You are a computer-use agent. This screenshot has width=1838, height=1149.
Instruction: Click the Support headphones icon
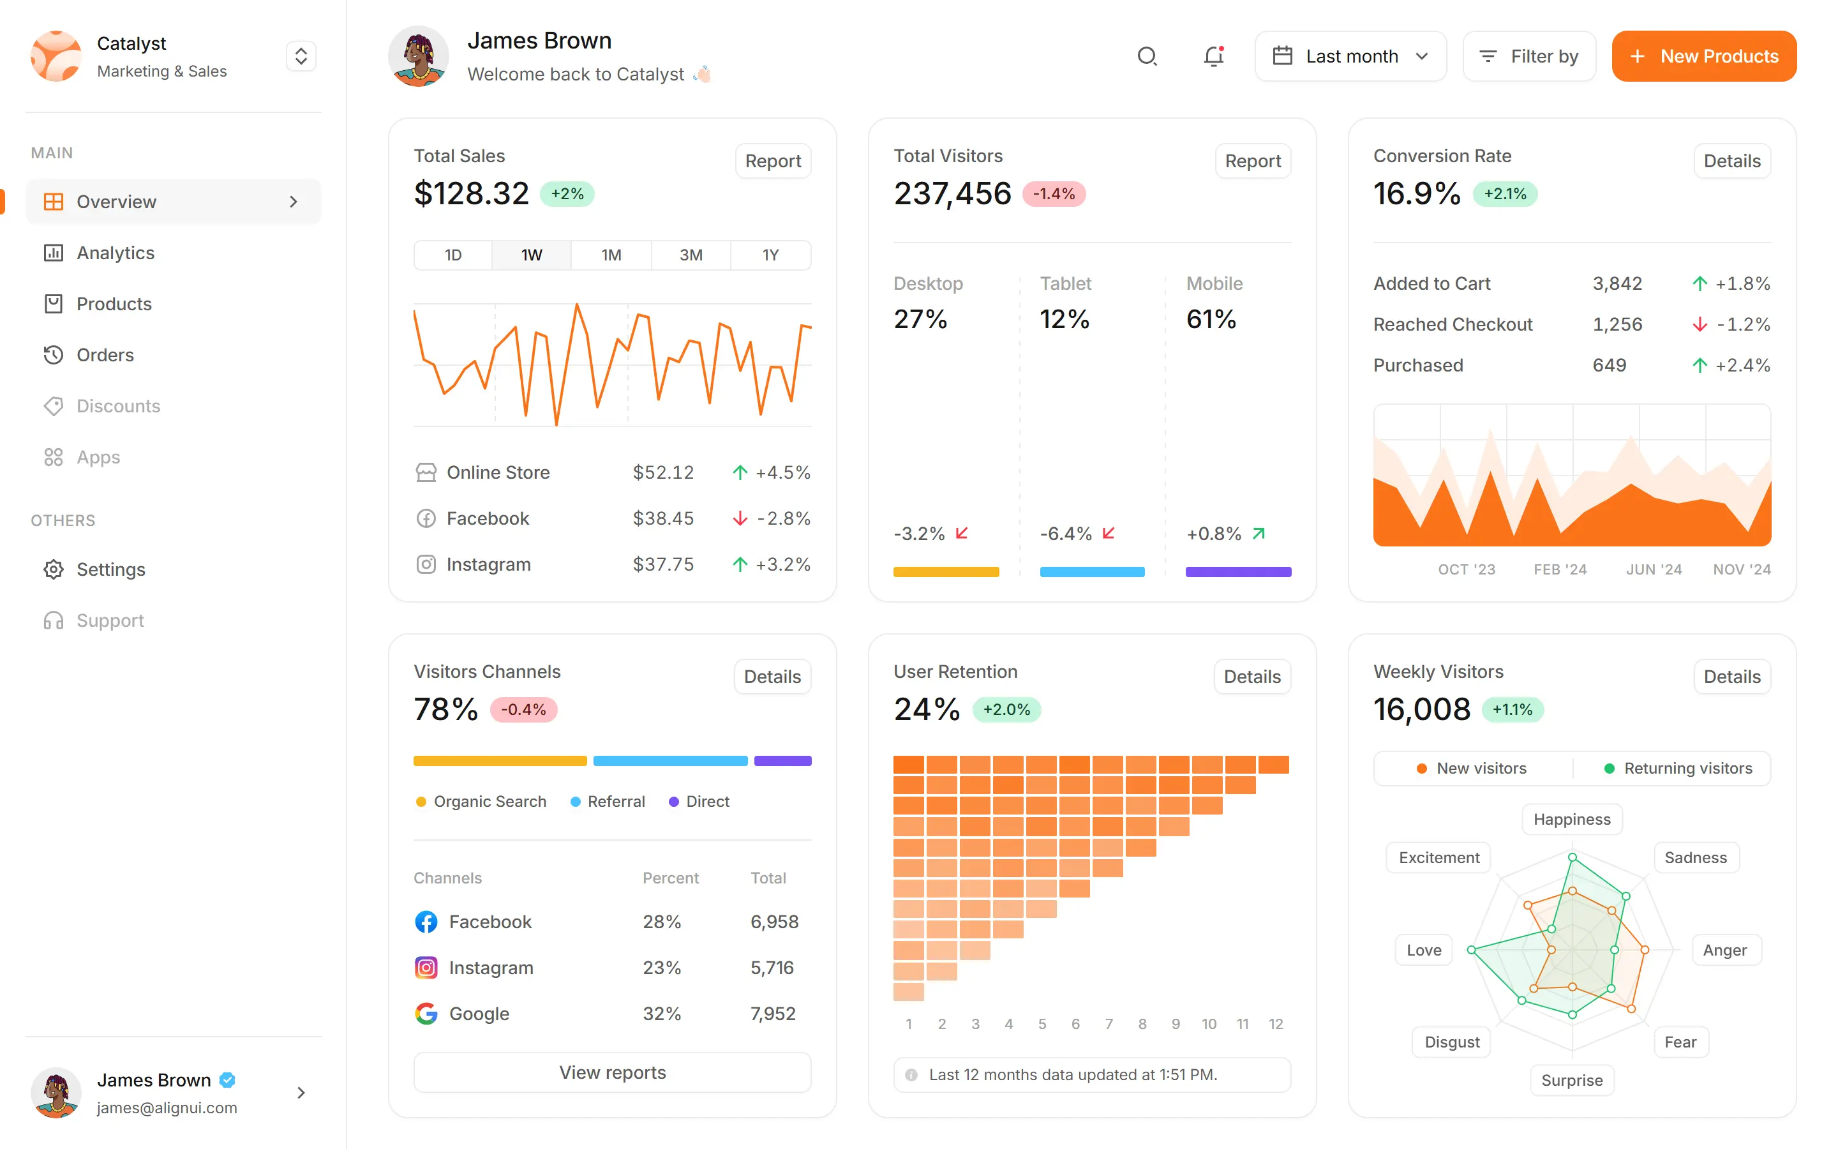(x=53, y=620)
